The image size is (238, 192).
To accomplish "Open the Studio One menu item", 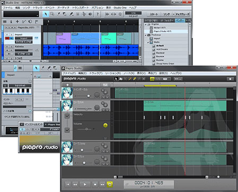I will 120,7.
